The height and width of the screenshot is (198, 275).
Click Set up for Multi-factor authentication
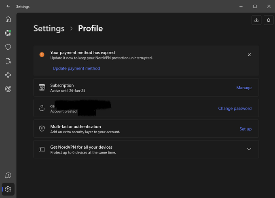click(x=245, y=129)
